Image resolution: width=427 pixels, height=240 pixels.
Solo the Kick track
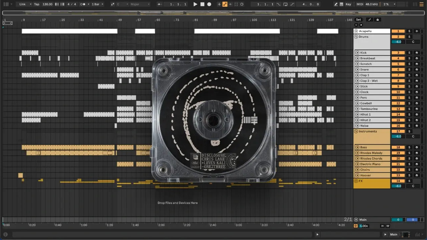click(x=409, y=53)
